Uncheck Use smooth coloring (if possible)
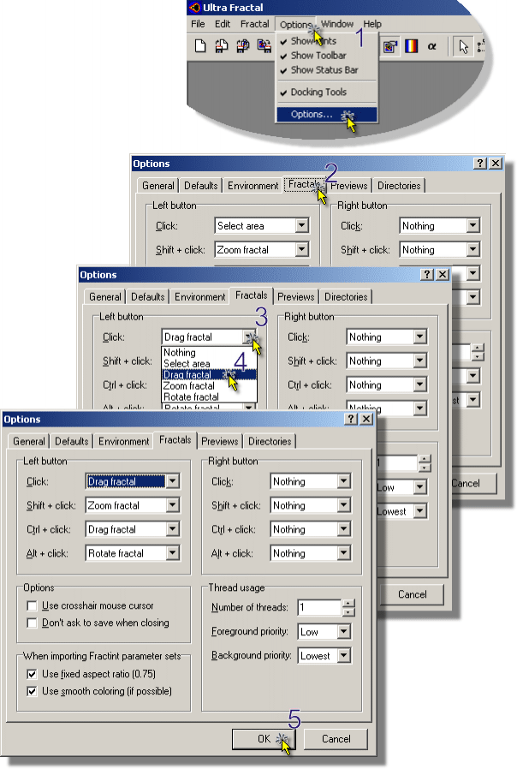This screenshot has height=769, width=517. pos(32,691)
